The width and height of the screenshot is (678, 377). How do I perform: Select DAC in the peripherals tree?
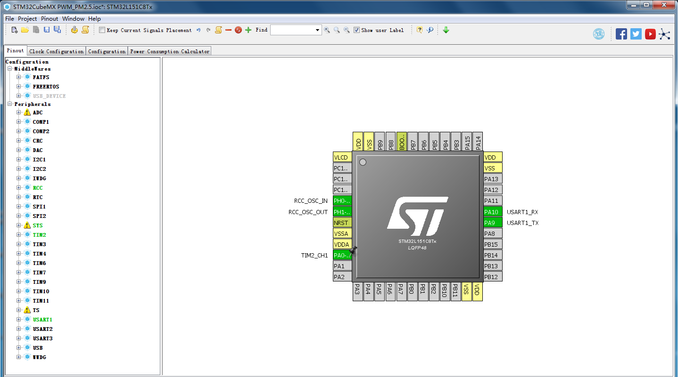click(38, 150)
